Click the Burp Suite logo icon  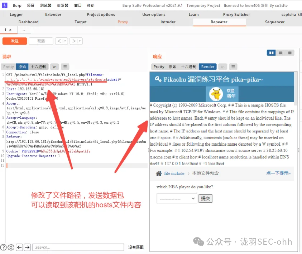(4, 5)
